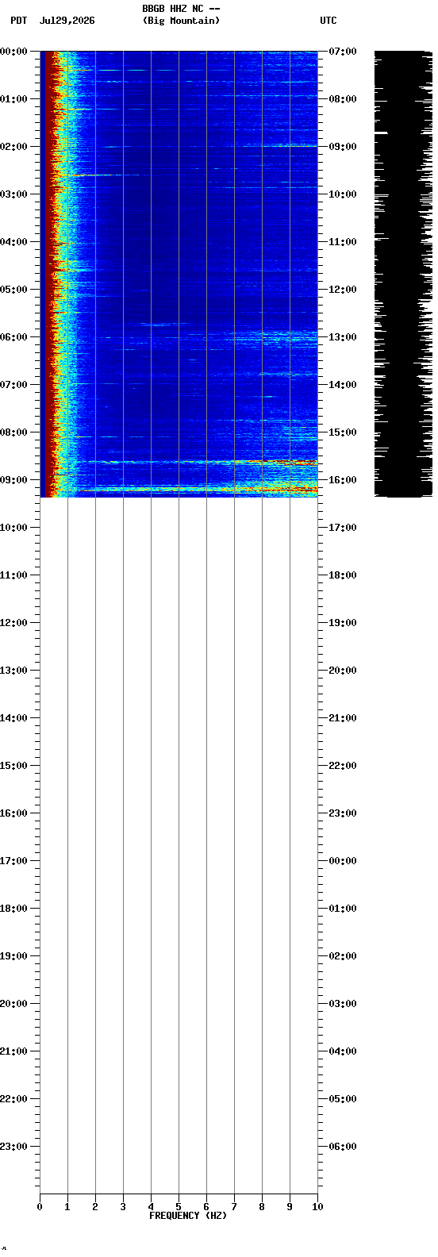The width and height of the screenshot is (438, 1257).
Task: Click the station title 'BBGB HHZ NC --'
Action: [x=181, y=9]
